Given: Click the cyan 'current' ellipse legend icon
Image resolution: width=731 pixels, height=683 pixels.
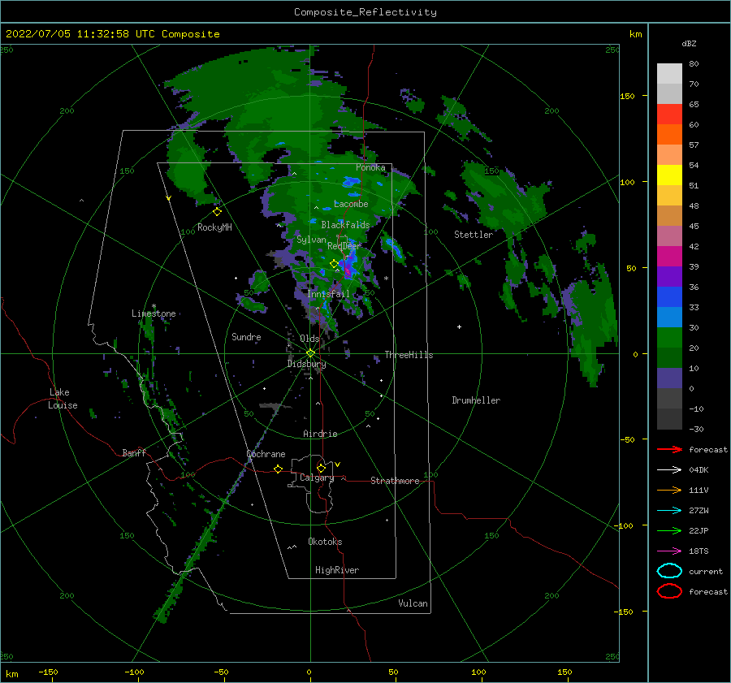Looking at the screenshot, I should 669,571.
